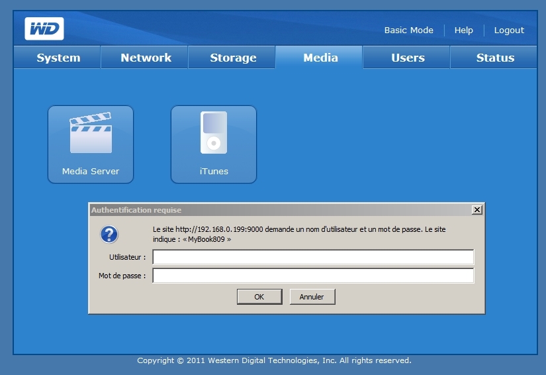The height and width of the screenshot is (375, 546).
Task: Click the dialog message mentioning MyBook809
Action: pyautogui.click(x=299, y=234)
